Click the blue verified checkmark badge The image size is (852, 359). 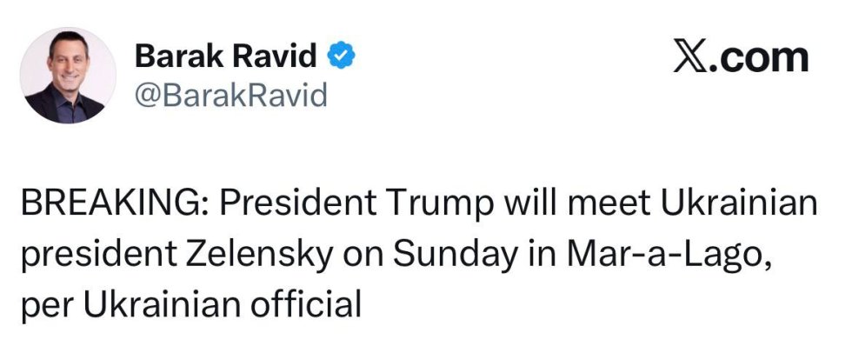[x=341, y=57]
